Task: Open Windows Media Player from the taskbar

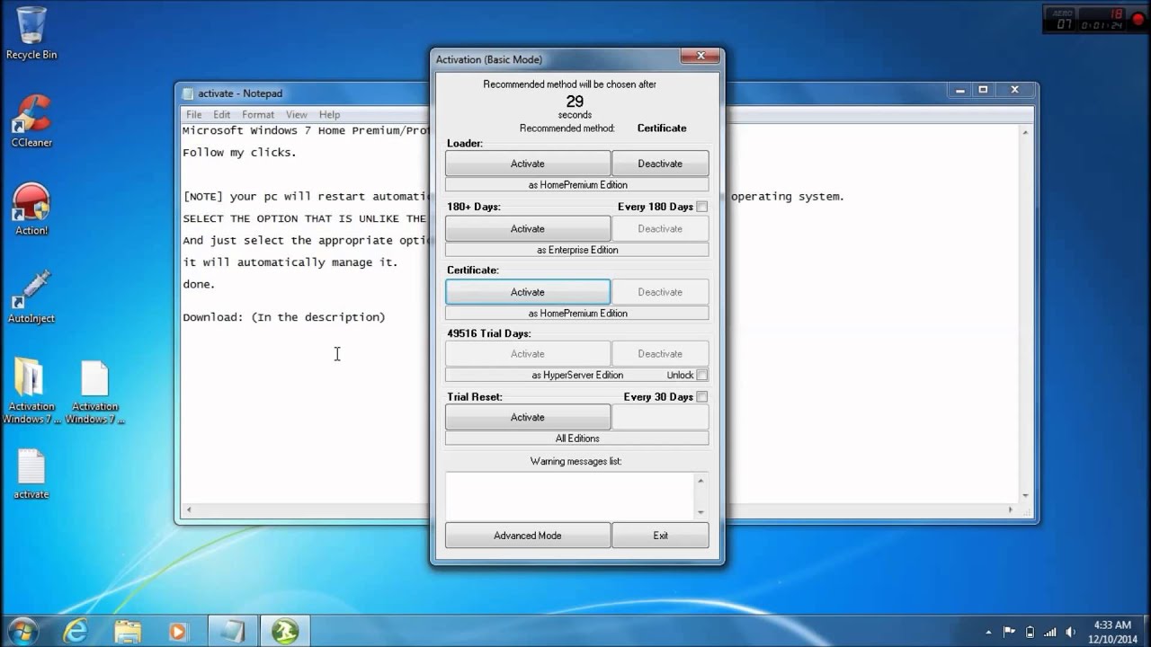Action: pos(178,631)
